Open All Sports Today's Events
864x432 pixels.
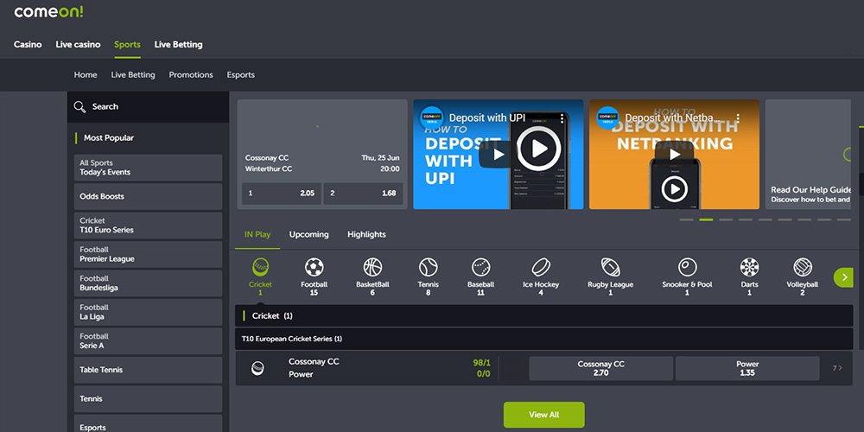(148, 168)
